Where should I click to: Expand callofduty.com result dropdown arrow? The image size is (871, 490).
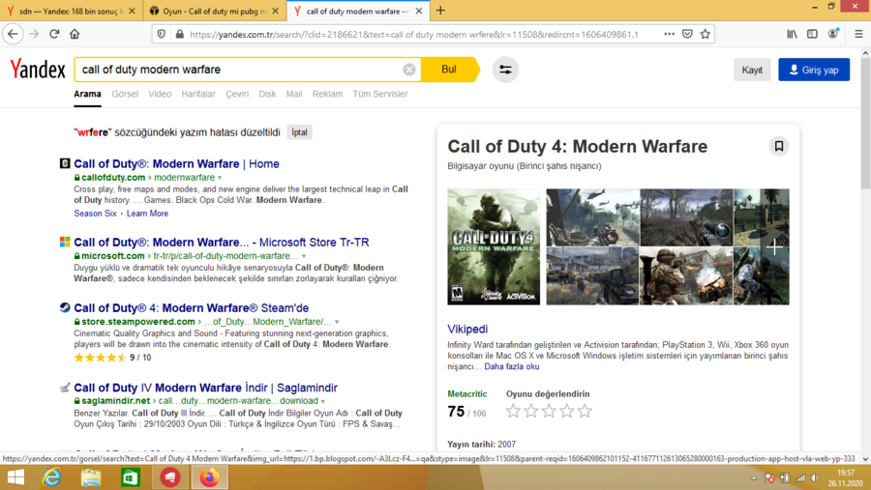[x=220, y=178]
